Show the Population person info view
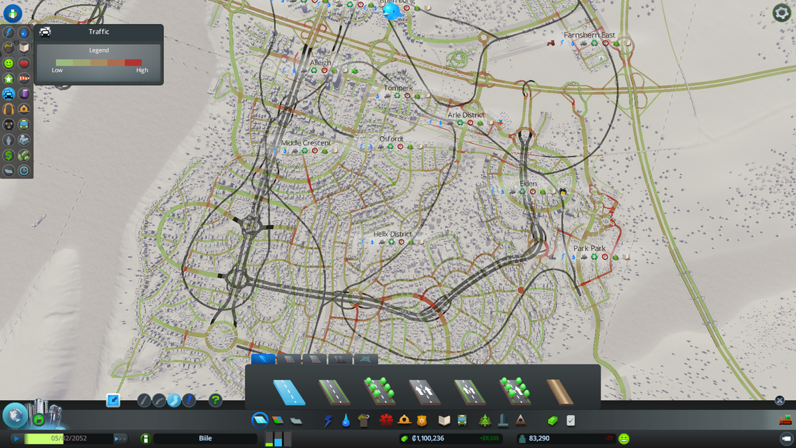This screenshot has width=796, height=448. [x=9, y=140]
